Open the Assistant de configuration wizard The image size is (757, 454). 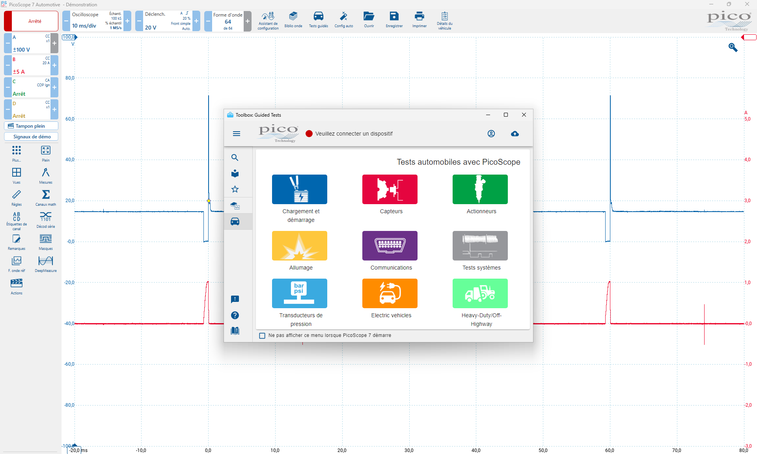click(268, 20)
